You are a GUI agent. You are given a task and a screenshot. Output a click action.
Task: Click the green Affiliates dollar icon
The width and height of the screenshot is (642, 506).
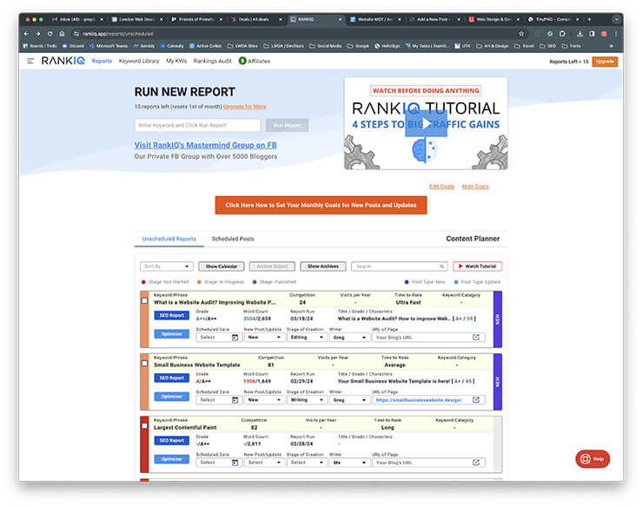pos(242,61)
